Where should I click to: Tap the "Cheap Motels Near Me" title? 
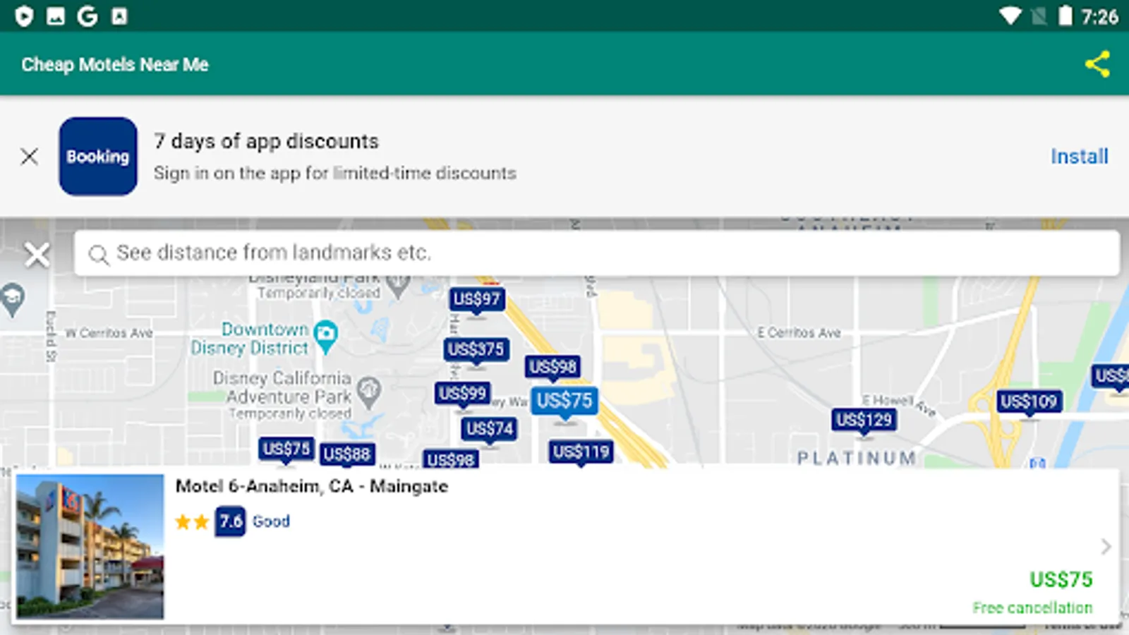tap(115, 64)
